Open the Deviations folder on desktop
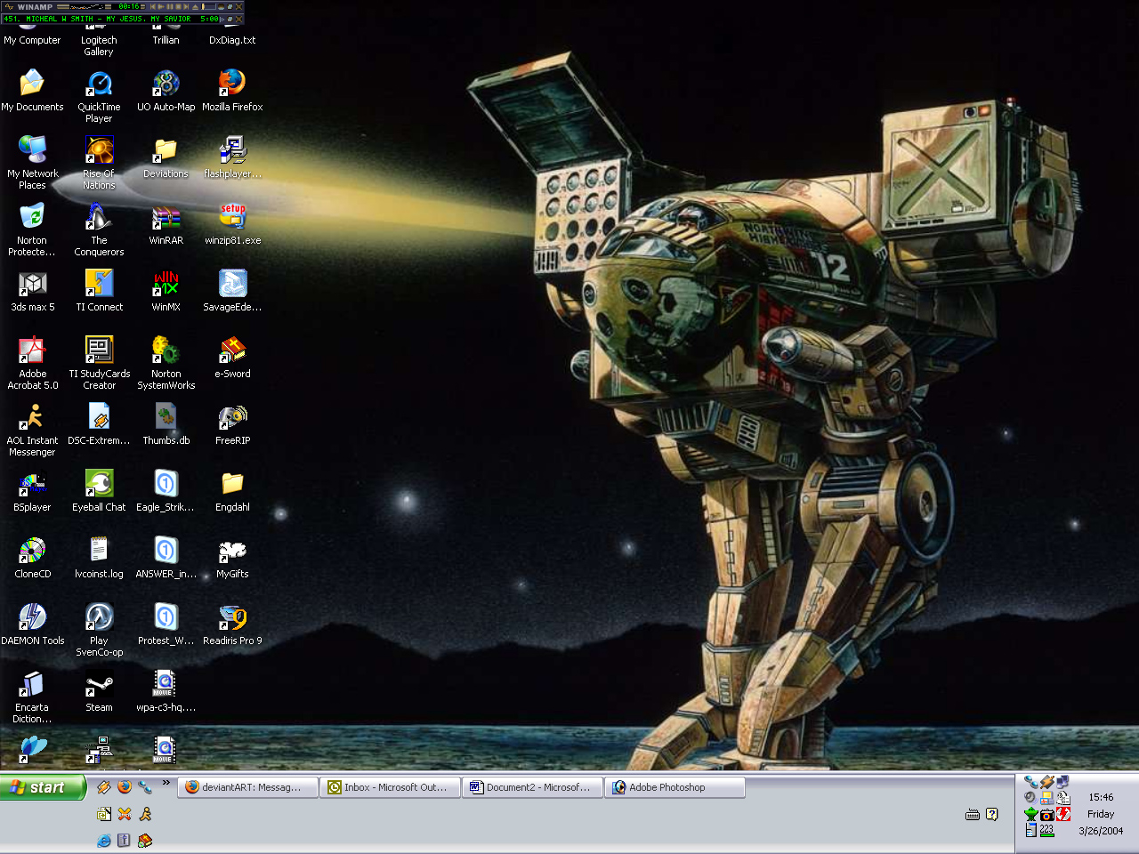This screenshot has height=854, width=1139. tap(166, 157)
